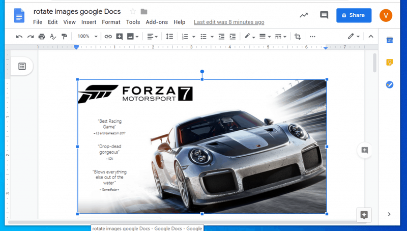Star the rotate images google Docs document
This screenshot has height=231, width=407.
point(133,11)
